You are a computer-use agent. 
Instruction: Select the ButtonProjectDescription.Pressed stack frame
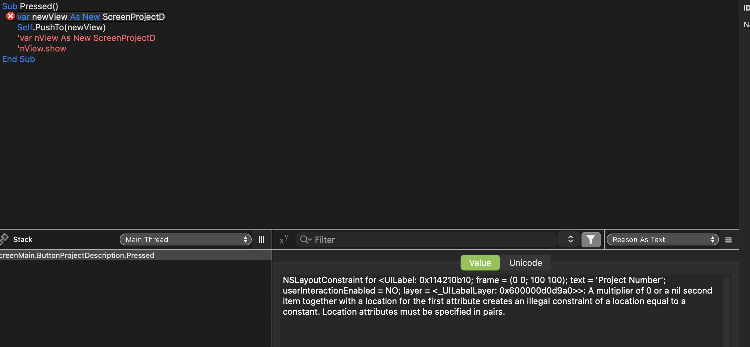tap(77, 255)
